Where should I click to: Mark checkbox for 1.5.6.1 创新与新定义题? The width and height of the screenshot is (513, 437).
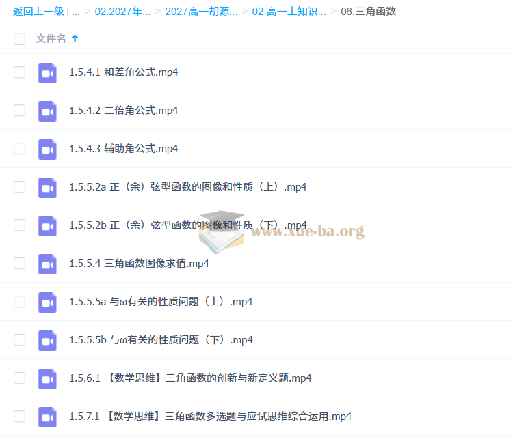tap(20, 378)
